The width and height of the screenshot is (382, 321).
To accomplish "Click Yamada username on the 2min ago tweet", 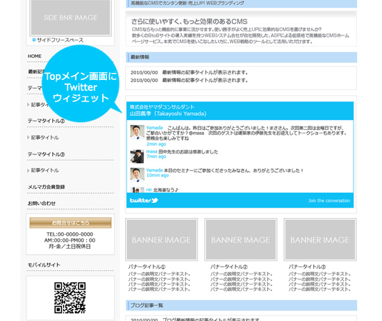I will [154, 128].
